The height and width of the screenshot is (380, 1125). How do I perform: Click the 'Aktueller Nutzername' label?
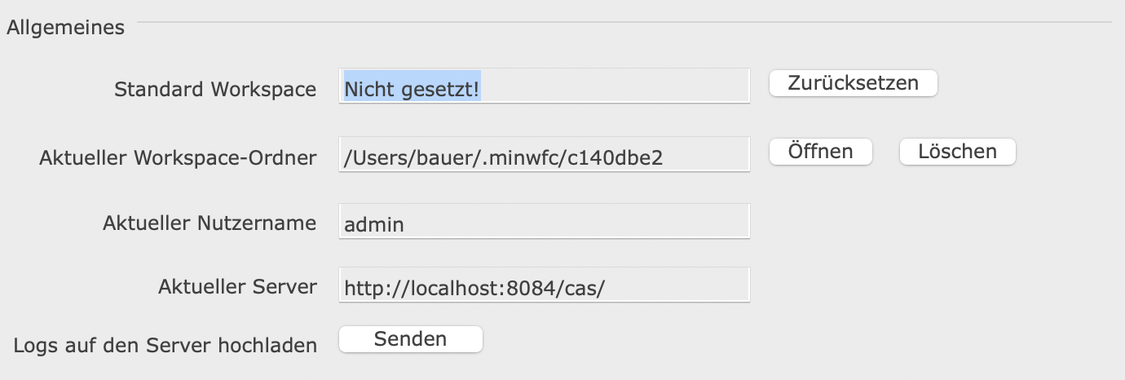(210, 223)
